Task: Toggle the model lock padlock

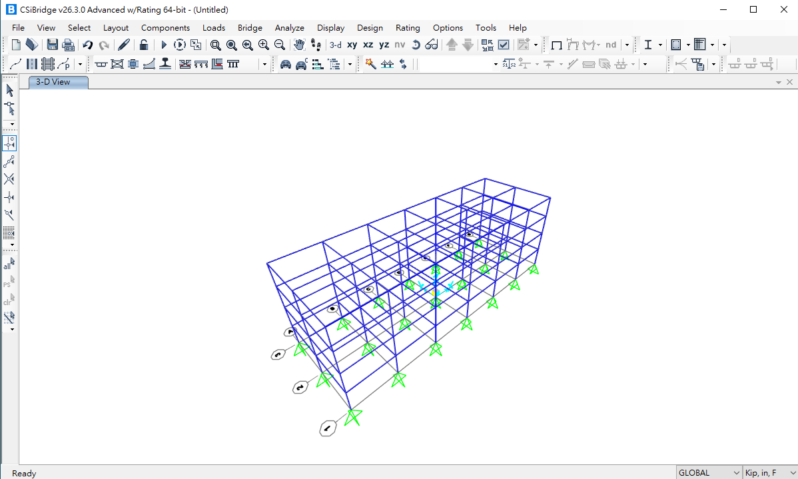Action: click(143, 45)
